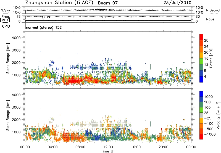221x153 pixels.
Task: Click the 'Freq. [MHz]' axis label
Action: (x=5, y=19)
